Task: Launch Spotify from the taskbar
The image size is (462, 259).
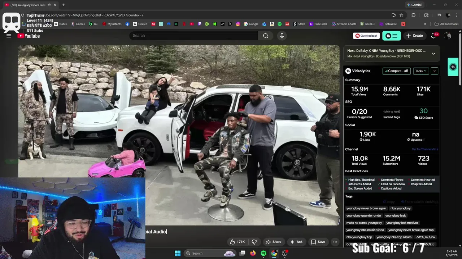Action: (263, 253)
